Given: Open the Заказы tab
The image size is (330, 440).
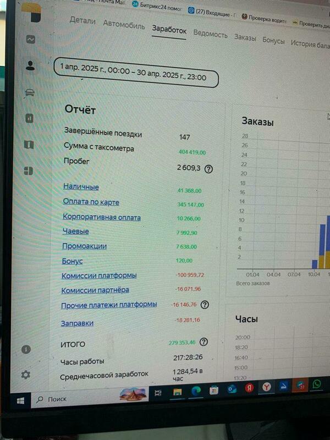Looking at the screenshot, I should 245,37.
